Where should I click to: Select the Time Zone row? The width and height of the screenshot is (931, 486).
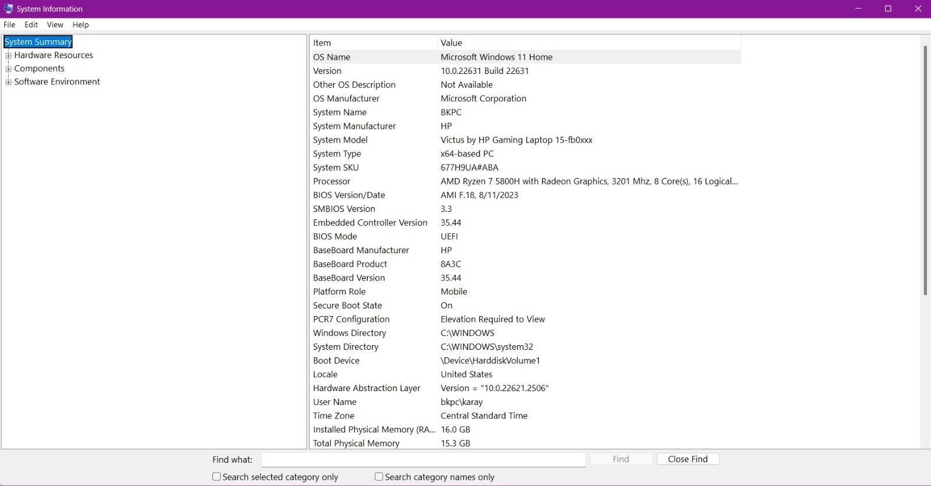525,416
